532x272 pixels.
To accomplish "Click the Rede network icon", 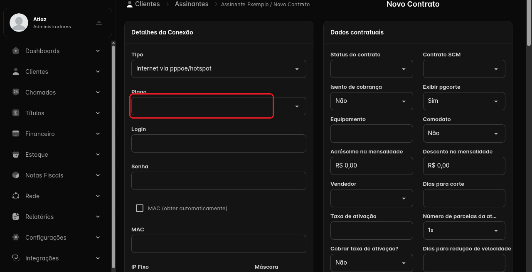I will [x=16, y=196].
